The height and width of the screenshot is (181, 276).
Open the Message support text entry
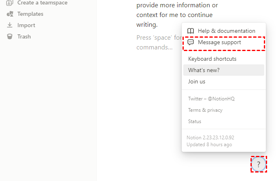[x=219, y=42]
